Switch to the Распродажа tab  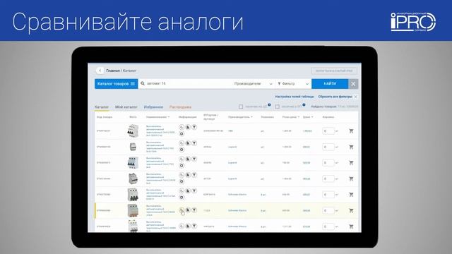[181, 107]
